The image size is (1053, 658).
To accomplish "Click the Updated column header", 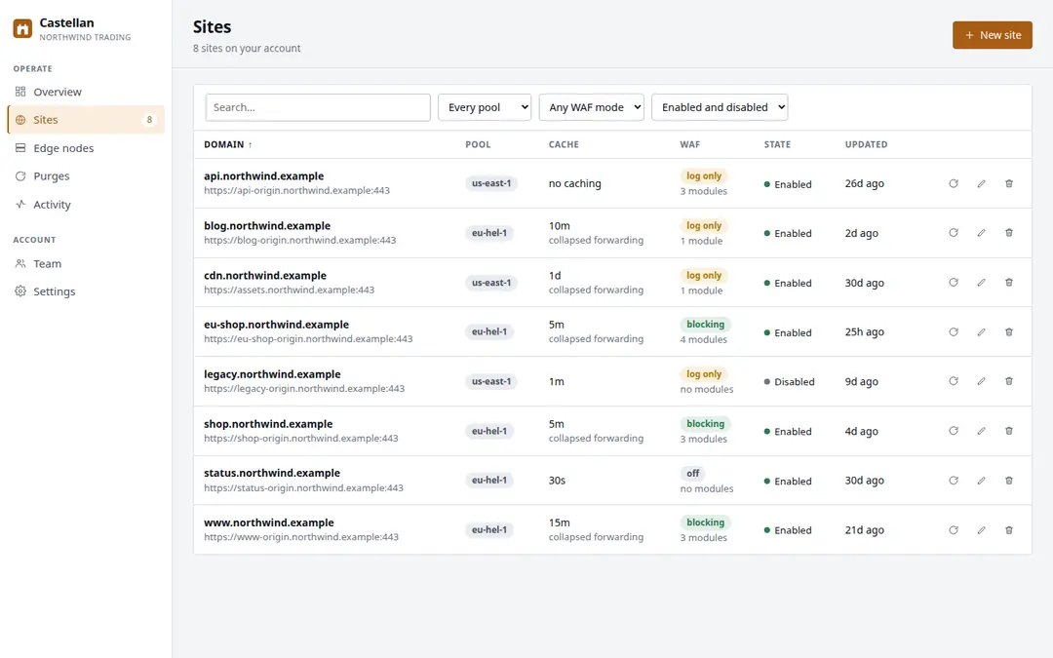I will (x=866, y=144).
